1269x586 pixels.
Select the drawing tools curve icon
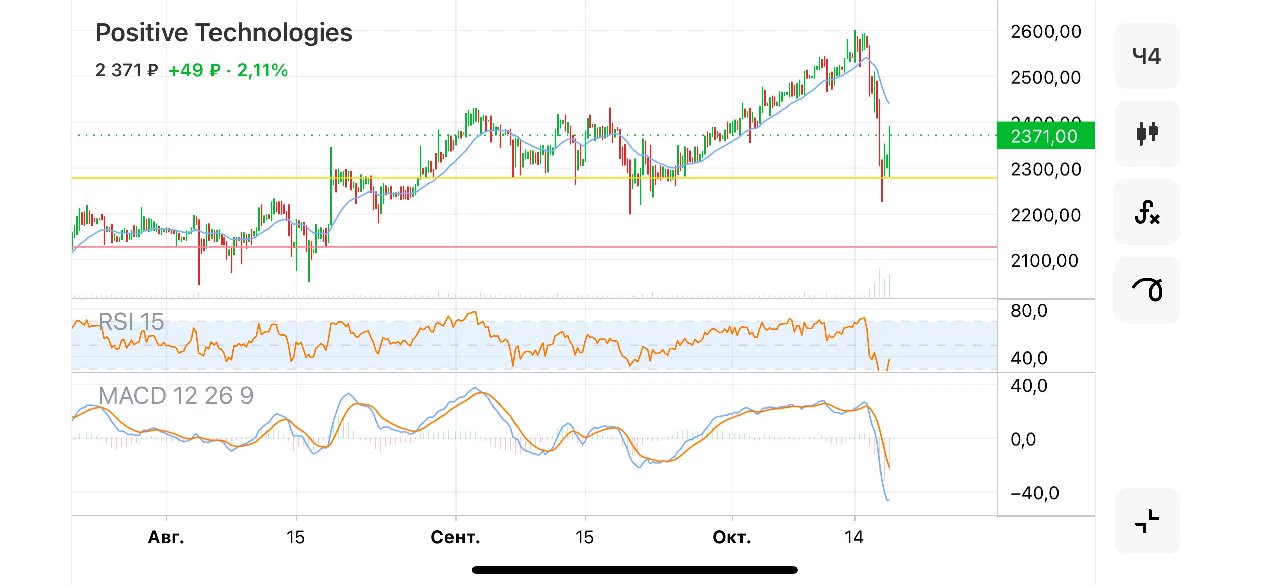(1147, 289)
